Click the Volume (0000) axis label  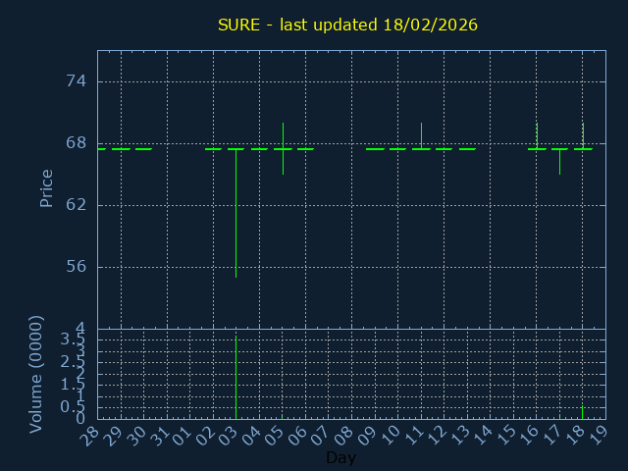click(x=36, y=374)
